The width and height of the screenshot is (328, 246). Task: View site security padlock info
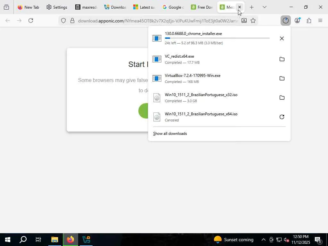(x=72, y=21)
